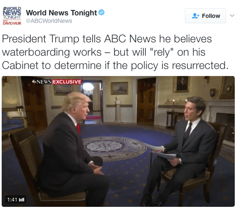Click the NEWS label in video overlay
Screen dimensions: 241x211
(44, 82)
